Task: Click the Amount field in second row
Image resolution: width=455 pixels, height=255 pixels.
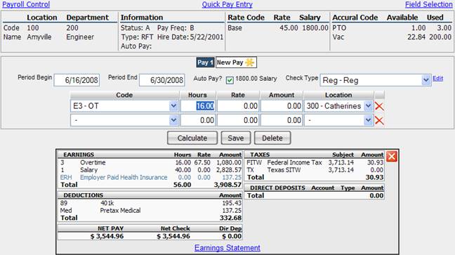Action: [x=282, y=120]
